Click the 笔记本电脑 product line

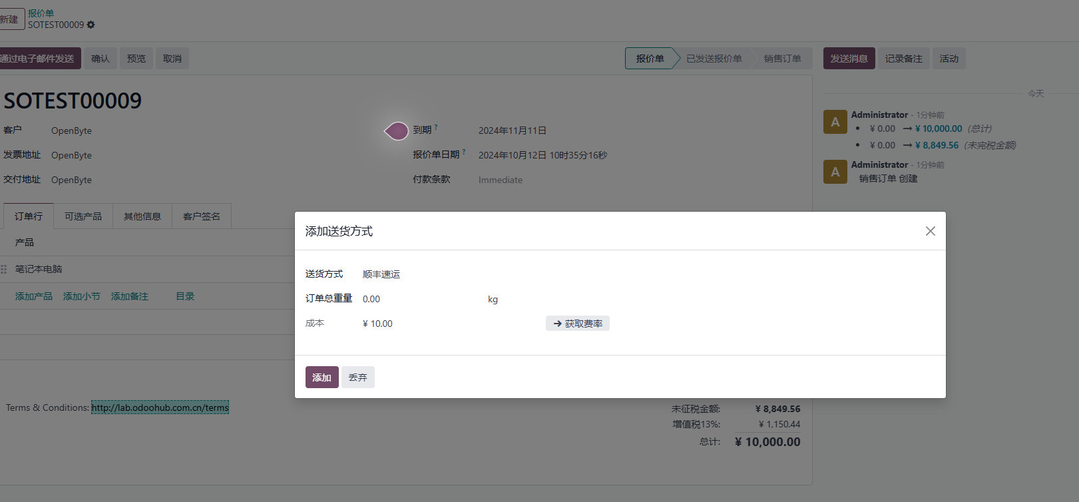(x=39, y=269)
